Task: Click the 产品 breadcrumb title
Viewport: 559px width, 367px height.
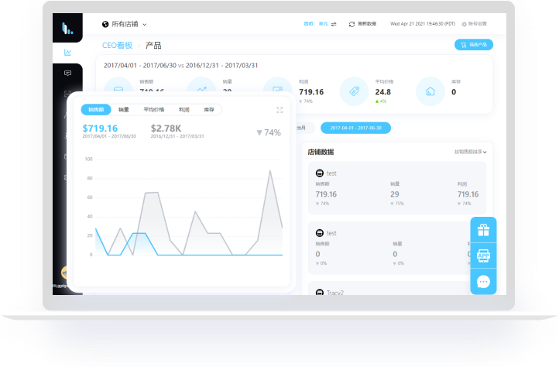Action: (153, 46)
